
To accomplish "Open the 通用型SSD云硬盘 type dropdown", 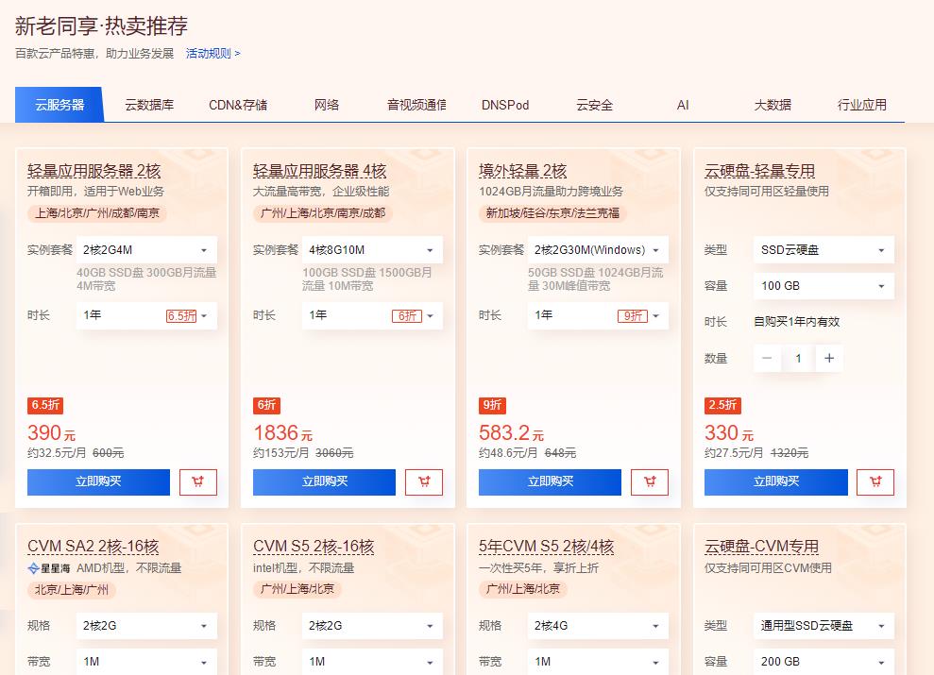I will point(824,626).
